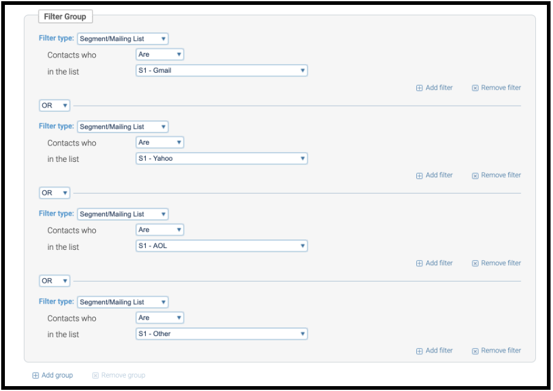The width and height of the screenshot is (553, 391).
Task: Click the Remove filter x icon under S1 - AOL
Action: [475, 263]
